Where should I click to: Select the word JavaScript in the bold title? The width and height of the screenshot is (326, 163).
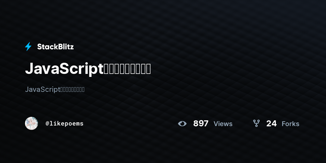[x=64, y=69]
